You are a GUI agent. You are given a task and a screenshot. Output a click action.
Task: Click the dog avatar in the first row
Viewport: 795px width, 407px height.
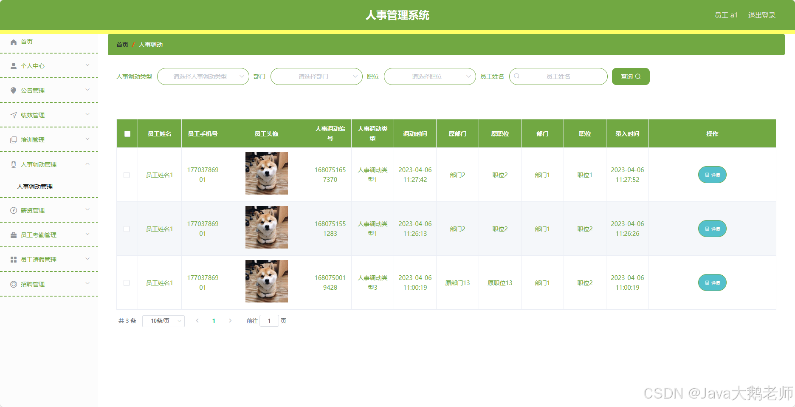[x=267, y=173]
